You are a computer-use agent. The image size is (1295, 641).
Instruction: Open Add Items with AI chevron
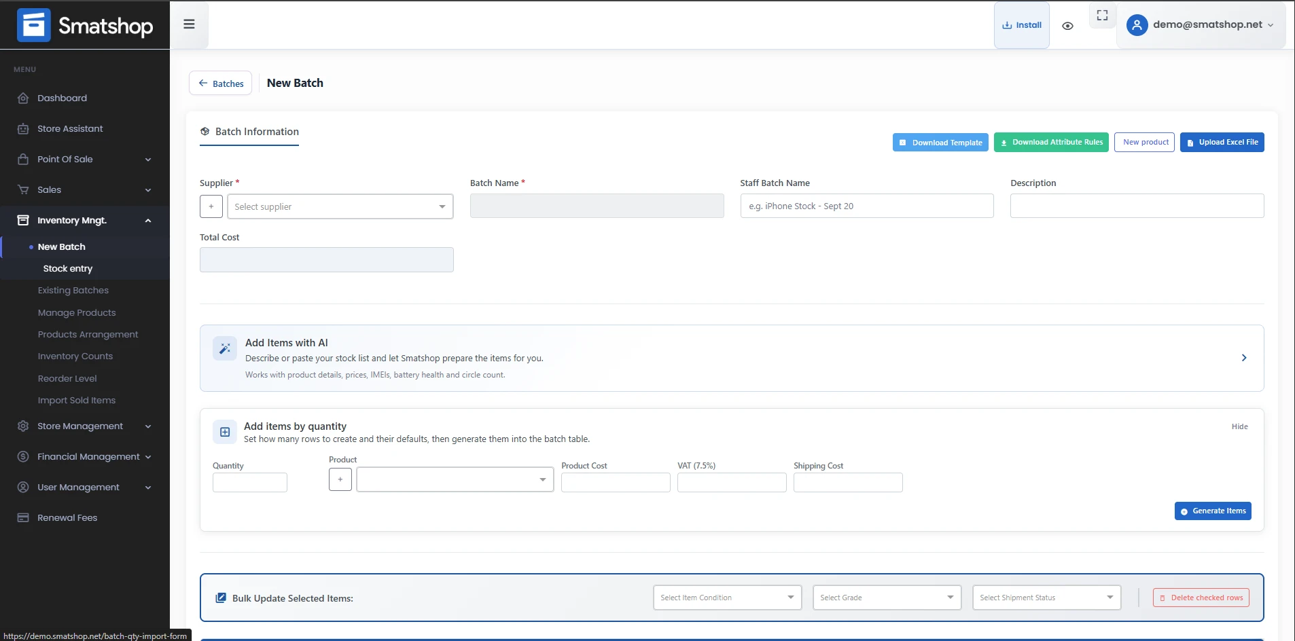pyautogui.click(x=1244, y=358)
